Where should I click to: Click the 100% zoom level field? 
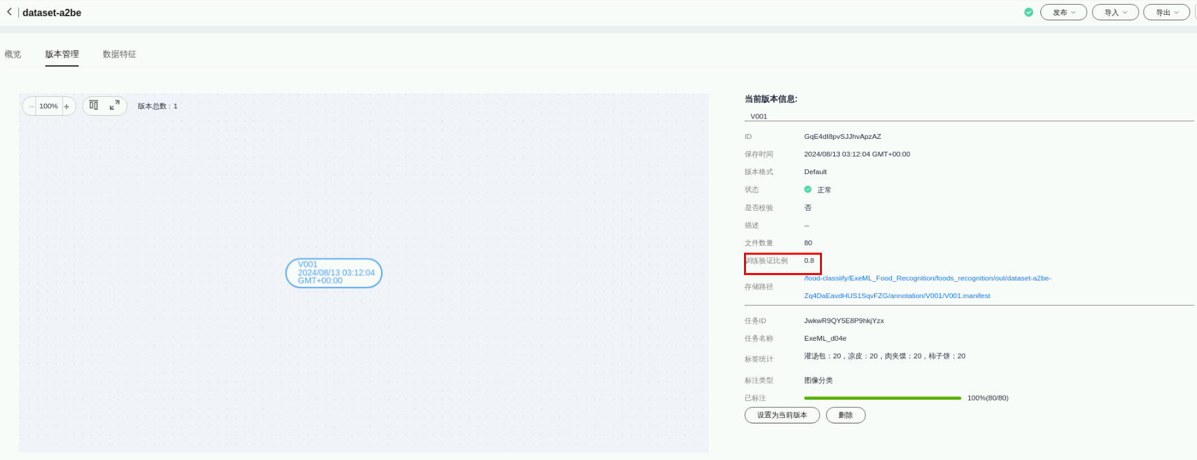point(49,106)
